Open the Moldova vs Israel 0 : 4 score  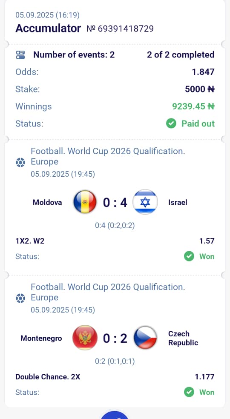coord(115,203)
